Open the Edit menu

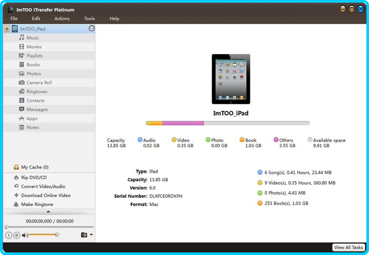click(36, 19)
